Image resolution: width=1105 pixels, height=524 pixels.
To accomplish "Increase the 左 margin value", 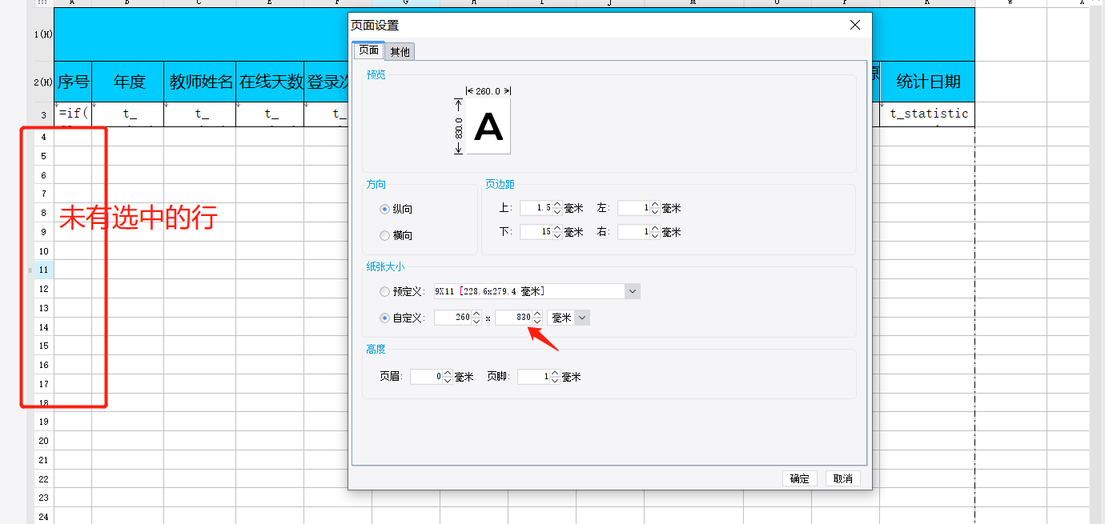I will click(x=655, y=205).
